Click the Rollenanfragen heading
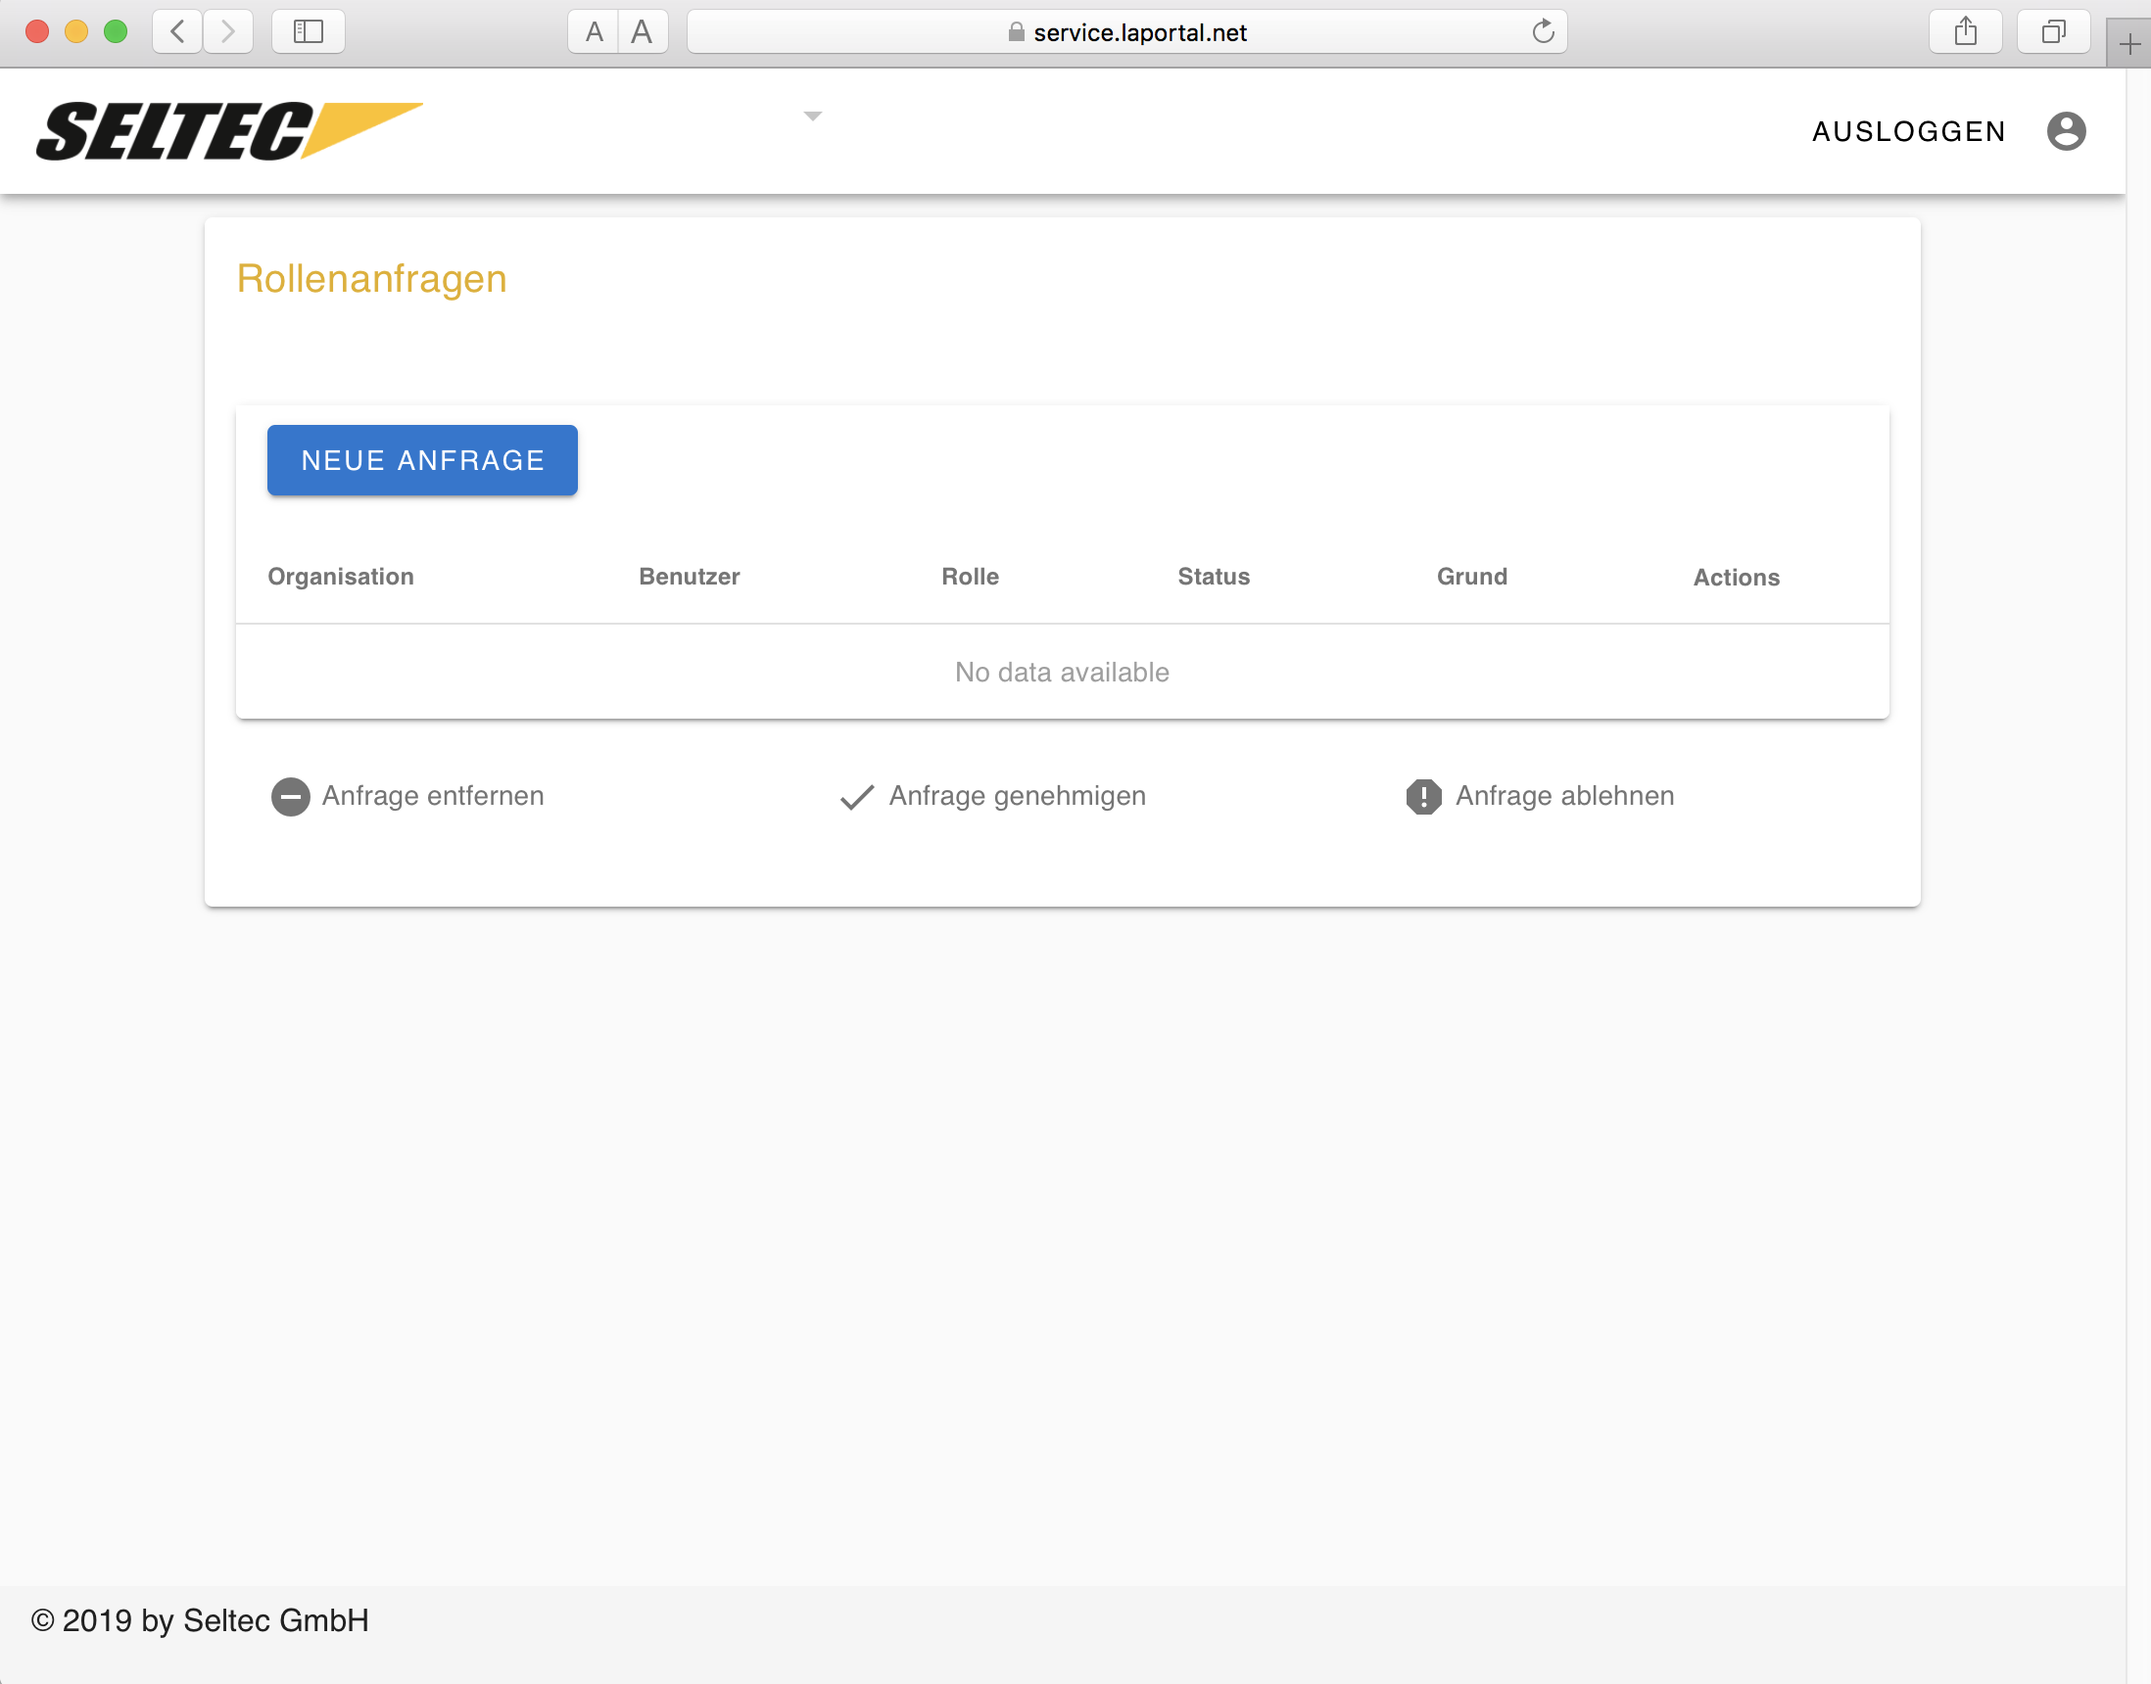The height and width of the screenshot is (1684, 2151). (x=372, y=279)
